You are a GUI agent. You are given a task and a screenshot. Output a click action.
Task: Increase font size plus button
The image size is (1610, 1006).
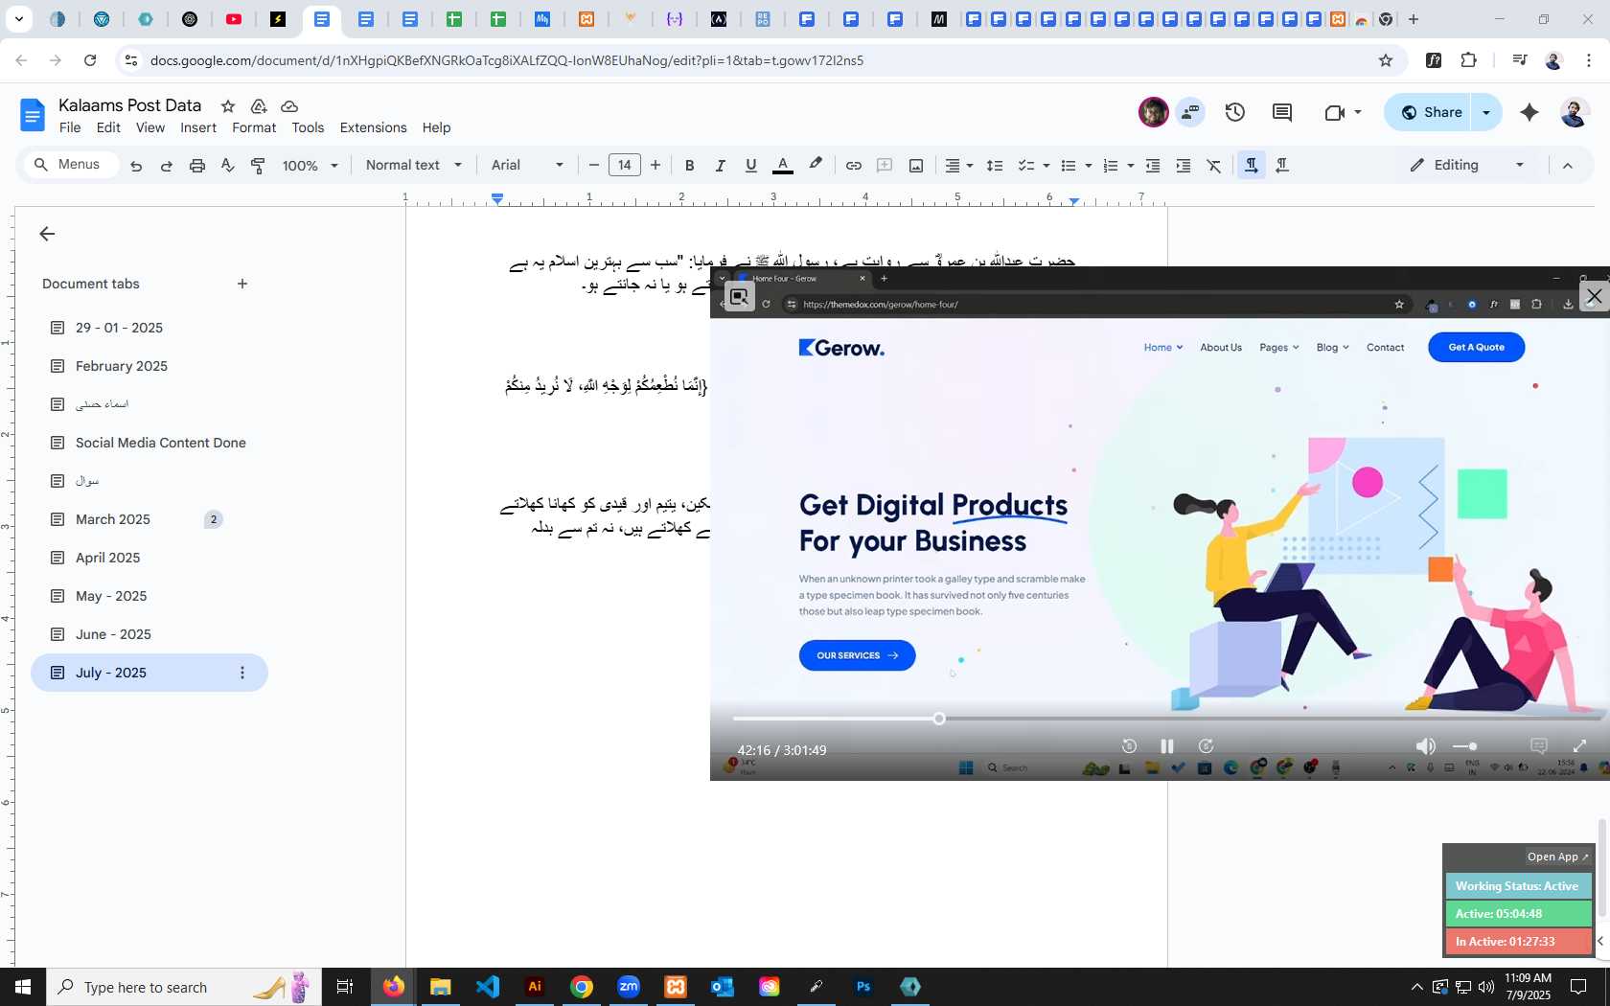tap(655, 166)
